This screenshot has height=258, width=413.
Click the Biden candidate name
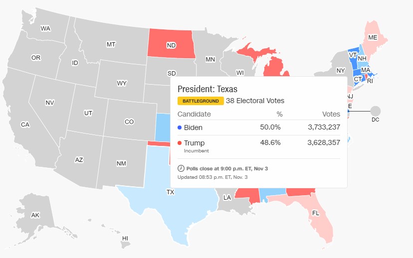tap(193, 128)
